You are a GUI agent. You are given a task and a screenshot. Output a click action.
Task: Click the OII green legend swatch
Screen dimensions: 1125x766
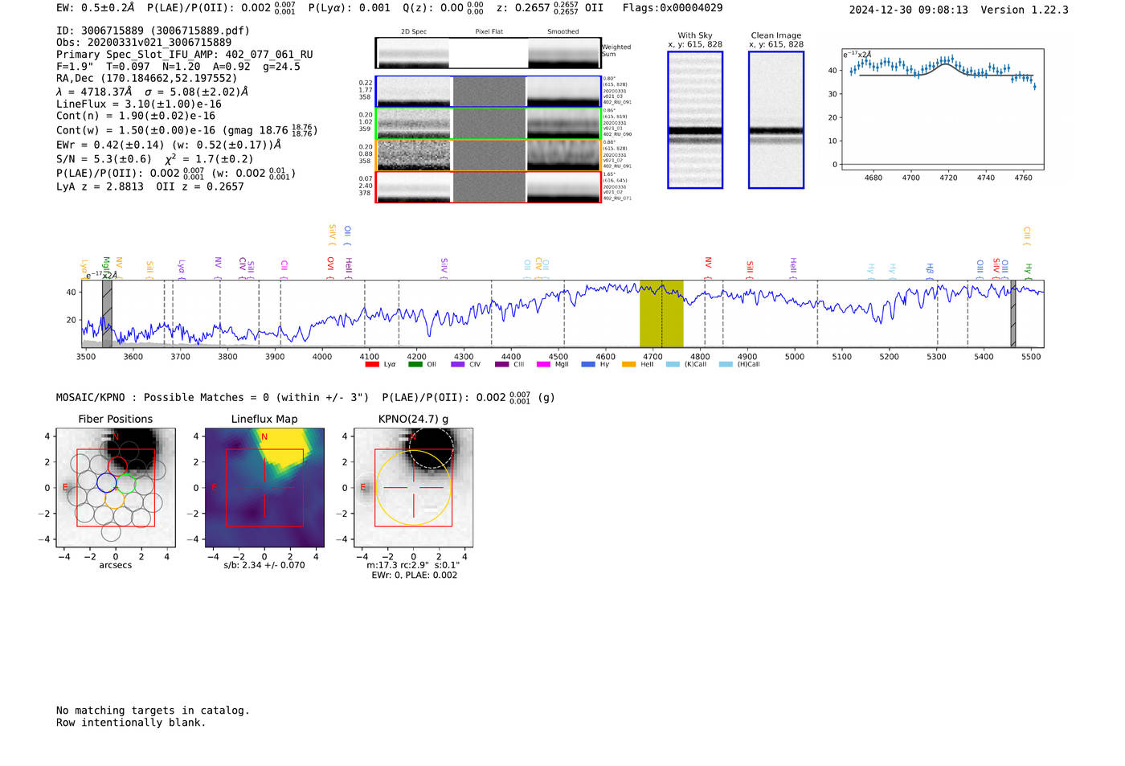pos(415,364)
